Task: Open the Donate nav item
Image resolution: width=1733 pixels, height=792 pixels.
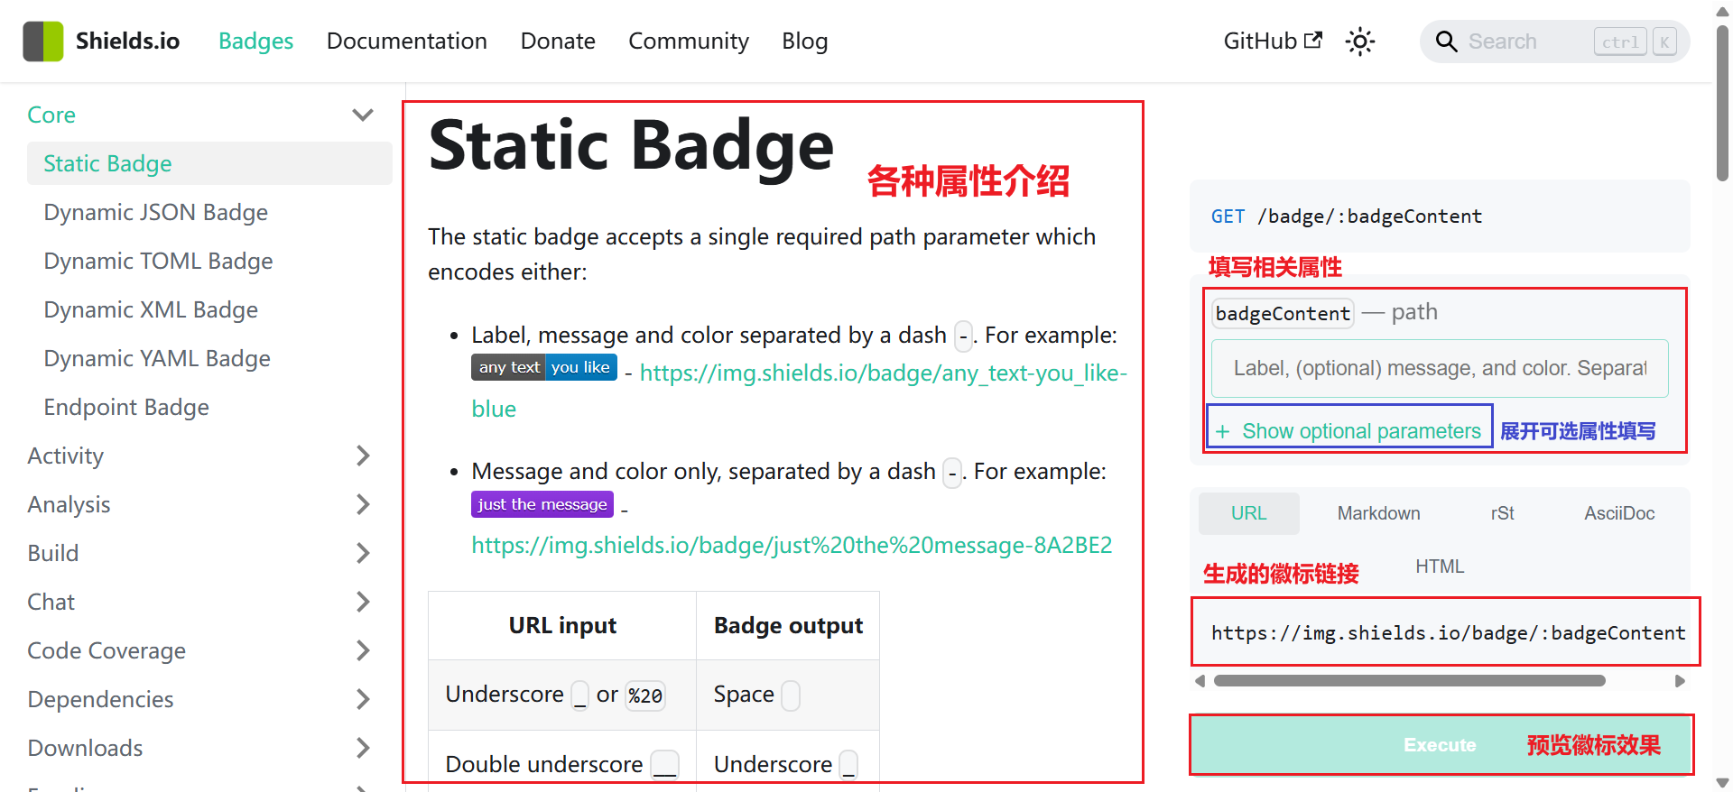Action: point(558,41)
